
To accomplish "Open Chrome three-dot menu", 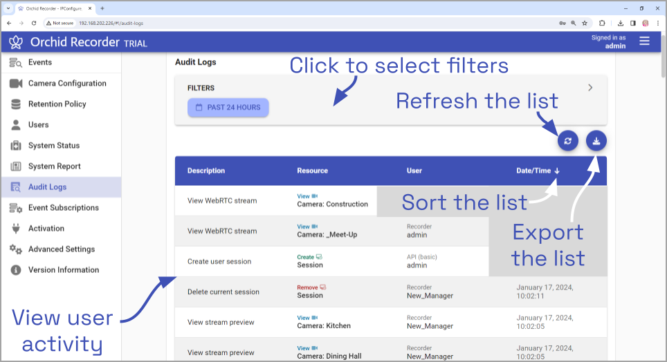I will 657,23.
